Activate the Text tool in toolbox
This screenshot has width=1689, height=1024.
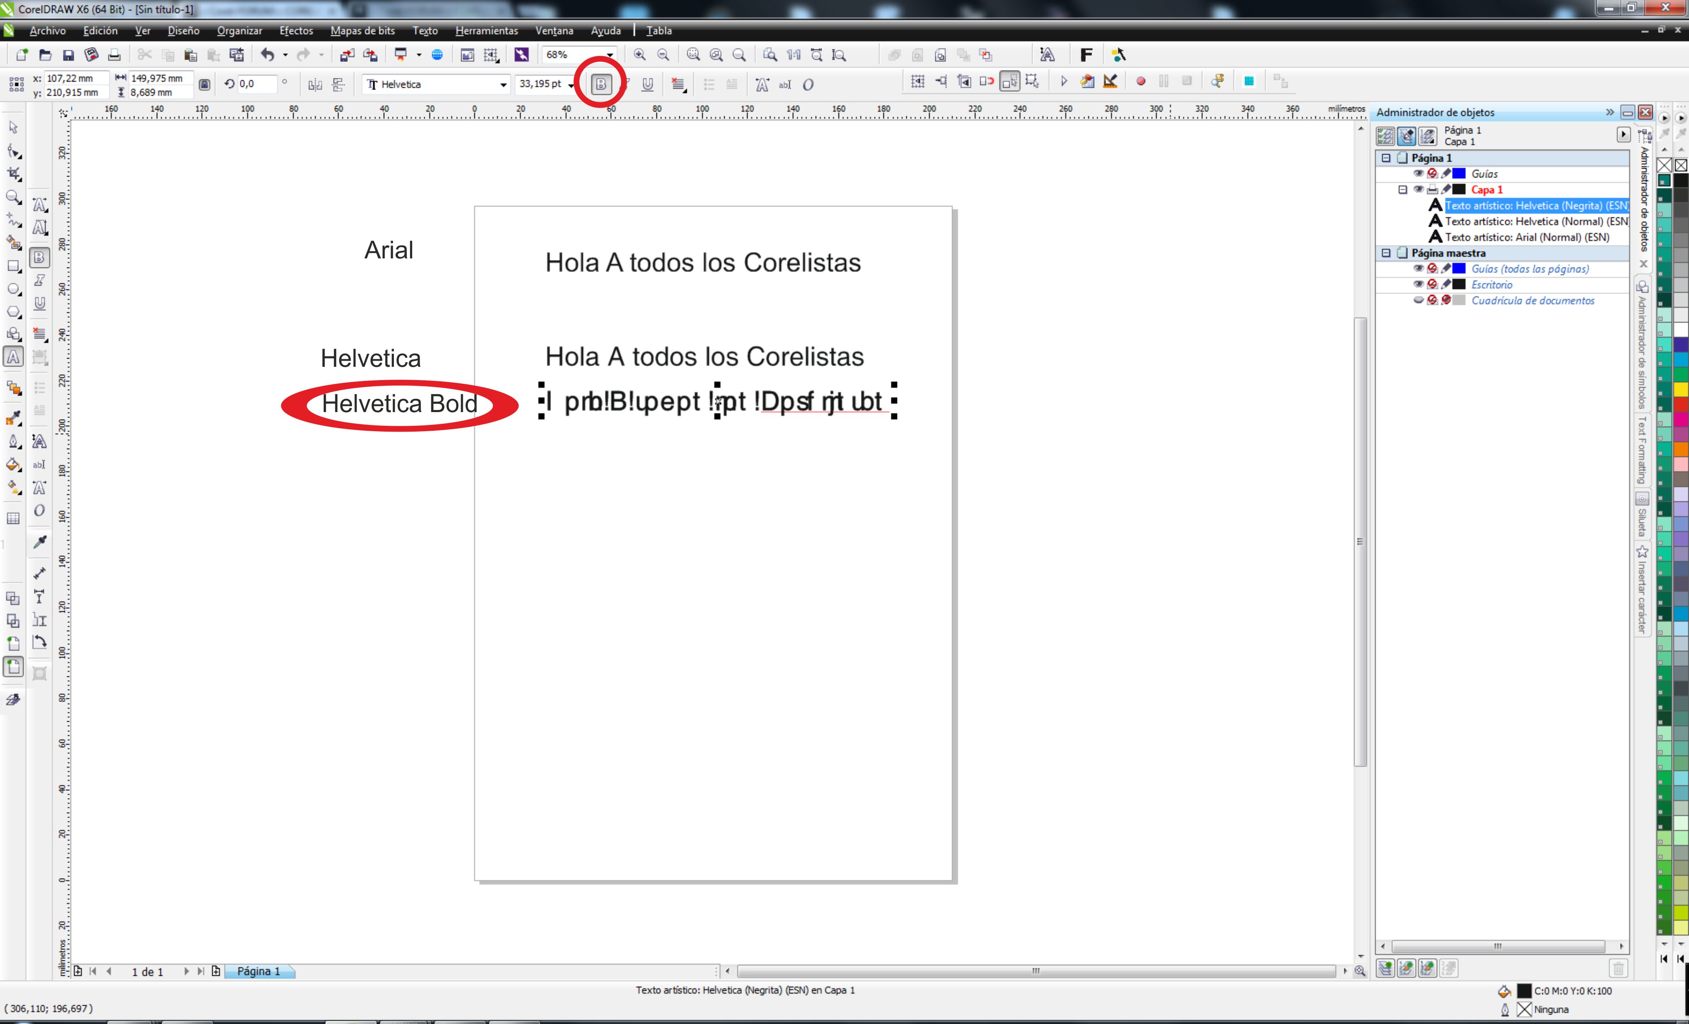(13, 357)
